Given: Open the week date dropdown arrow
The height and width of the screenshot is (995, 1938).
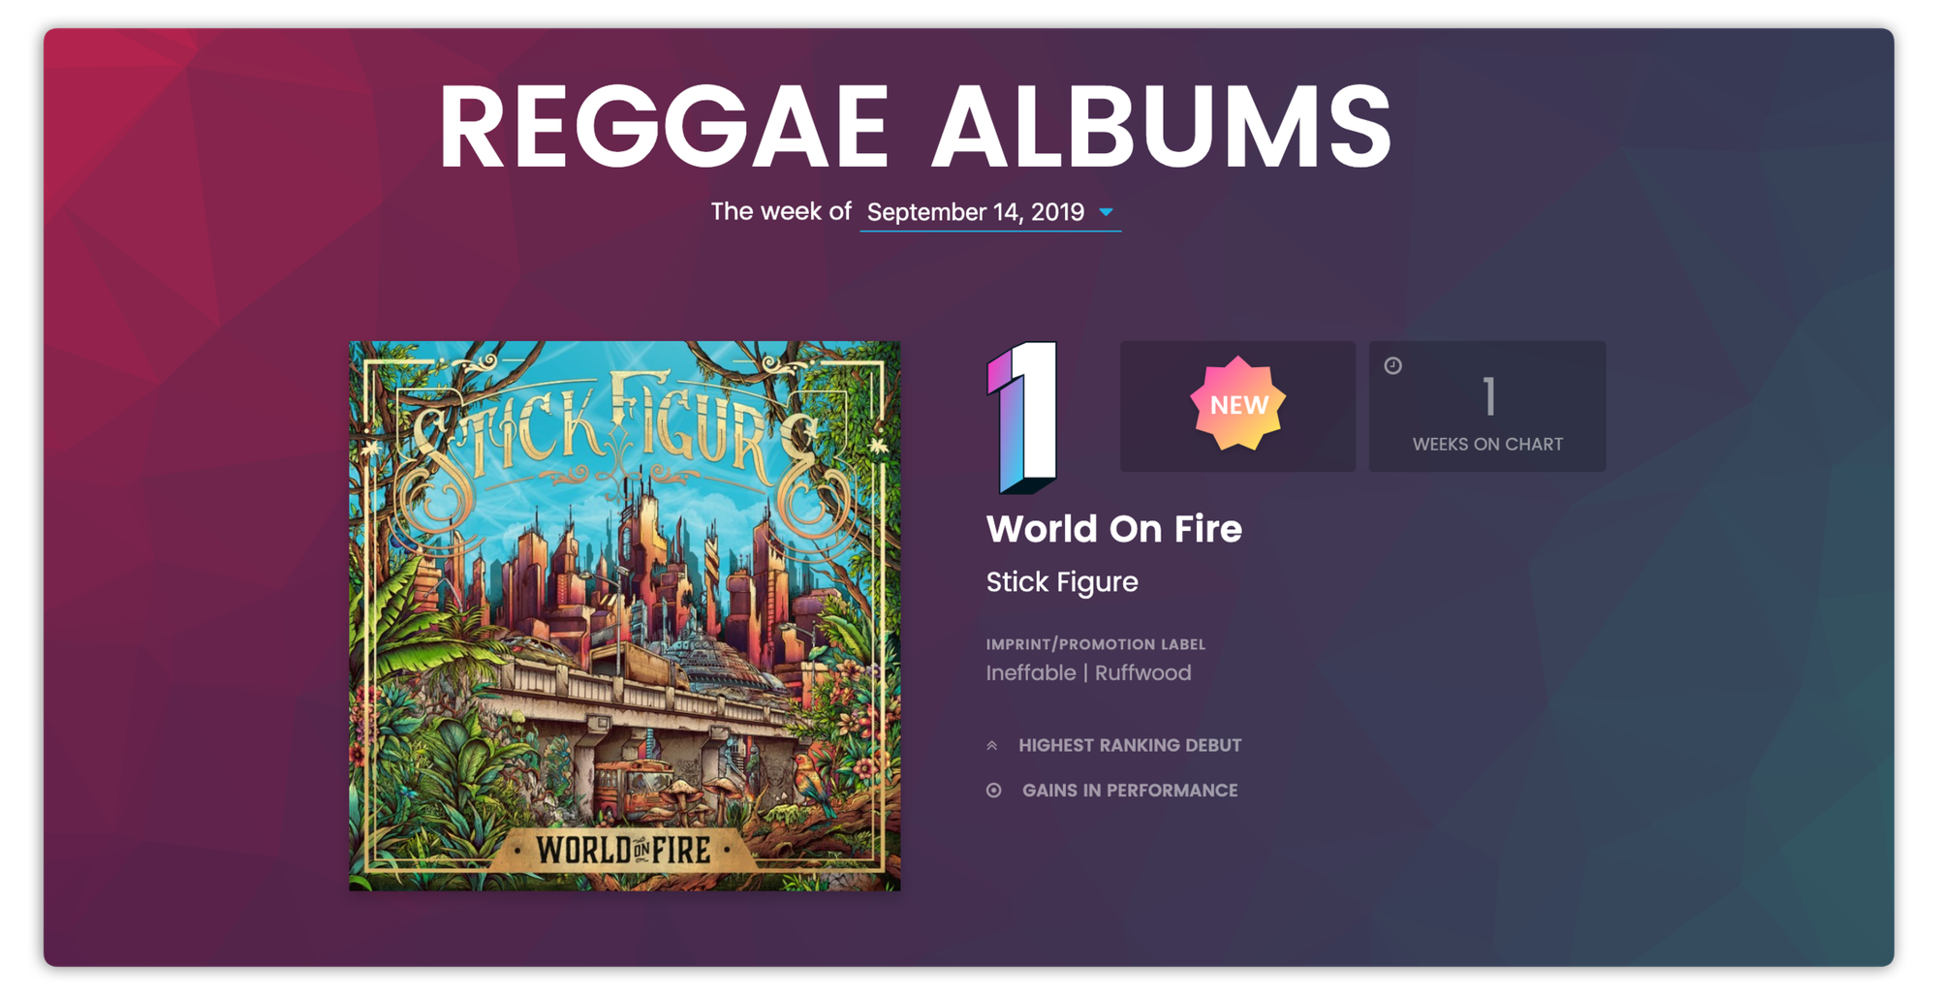Looking at the screenshot, I should click(1106, 212).
